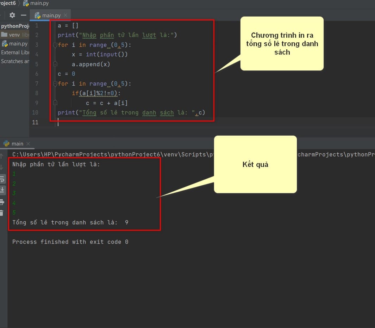The width and height of the screenshot is (375, 328).
Task: Collapse the for loop at line 3
Action: [x=55, y=45]
